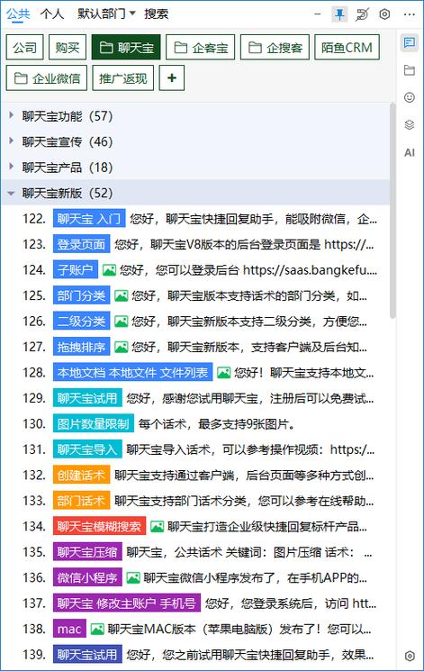Select the chat scripts sidebar icon
Viewport: 424px width, 671px height.
point(410,42)
